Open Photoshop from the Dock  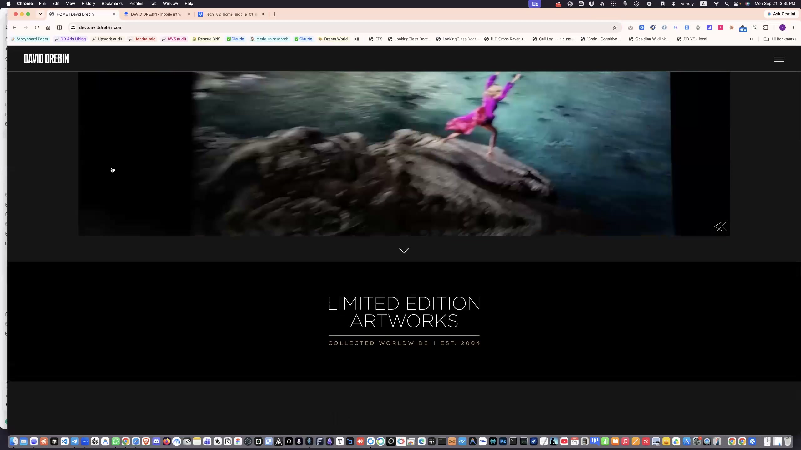point(503,442)
